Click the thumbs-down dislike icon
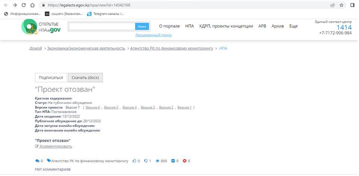Screen dimensions: 359x176 (145, 161)
